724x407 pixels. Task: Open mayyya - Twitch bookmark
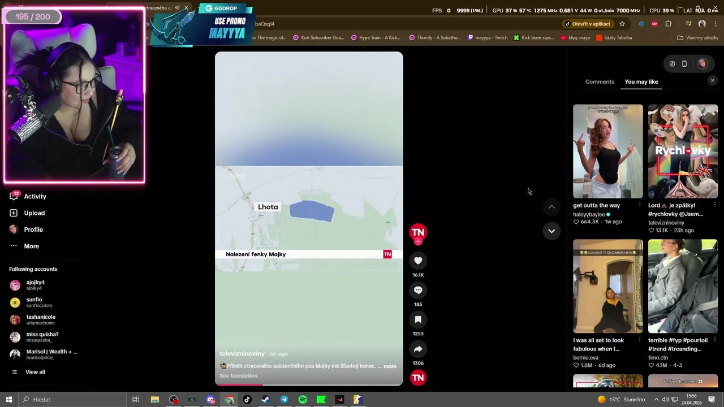(x=487, y=38)
